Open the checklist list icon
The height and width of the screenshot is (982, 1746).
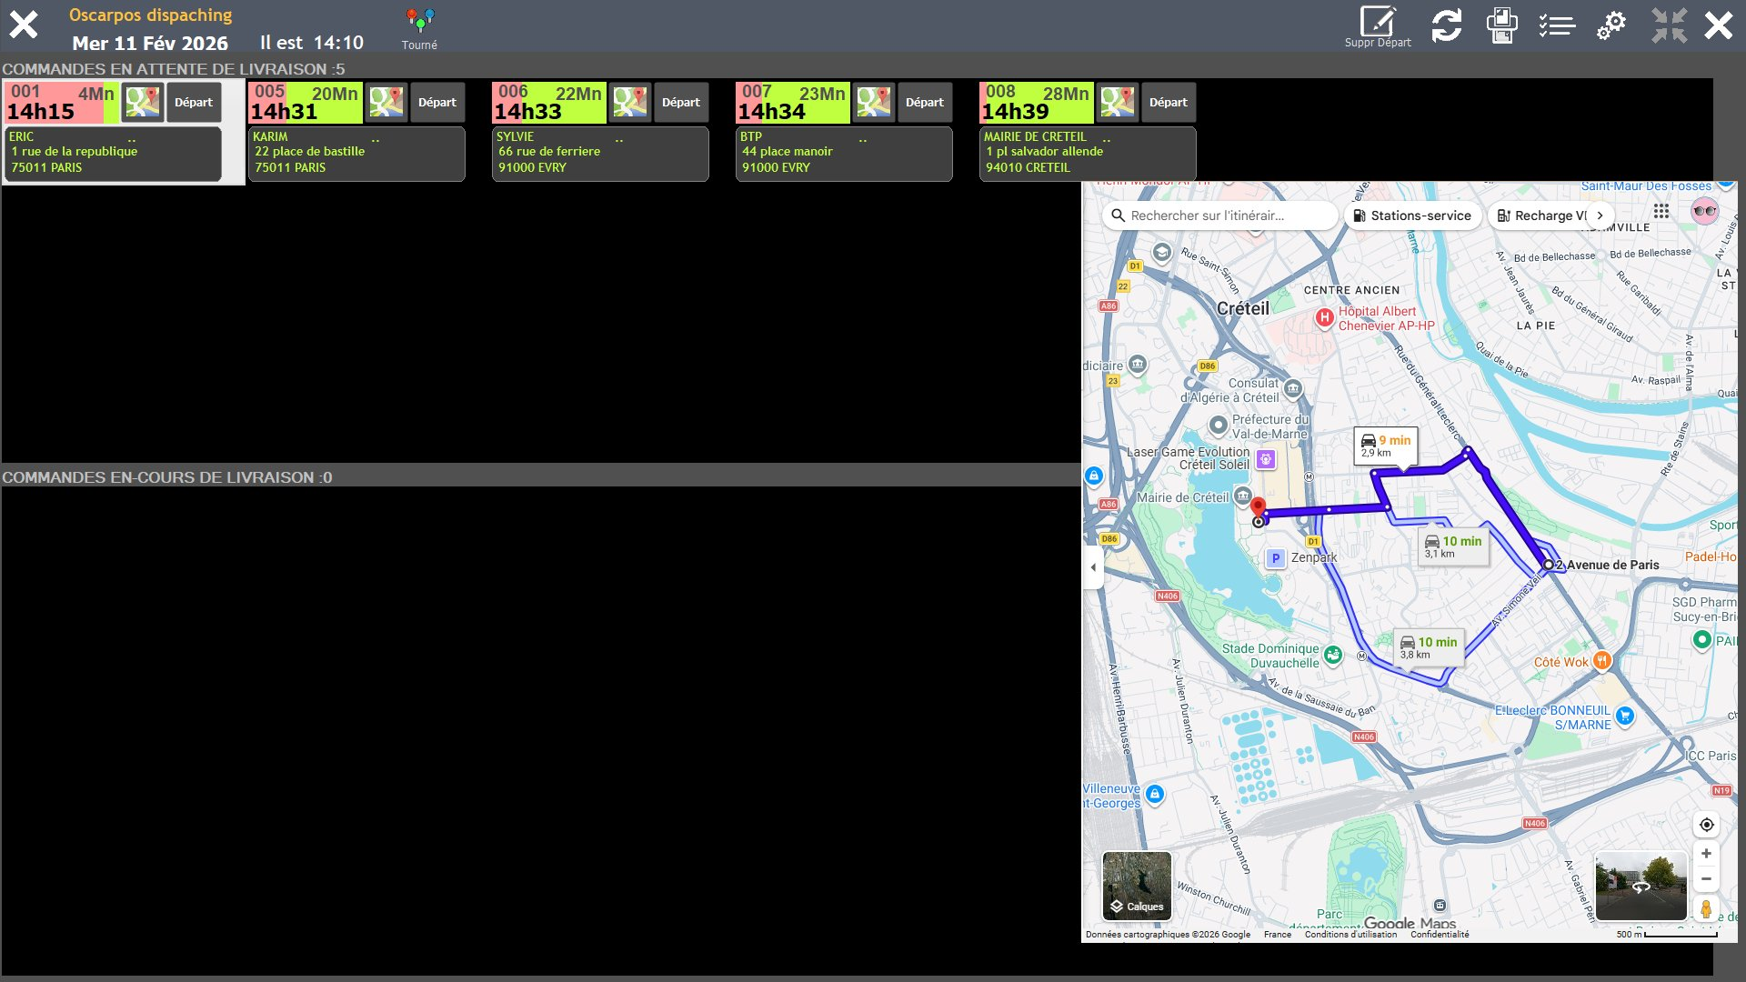[1557, 25]
